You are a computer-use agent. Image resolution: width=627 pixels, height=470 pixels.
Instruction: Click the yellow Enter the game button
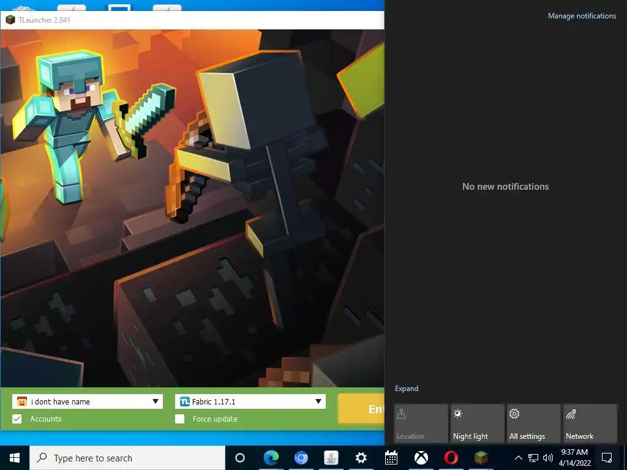pyautogui.click(x=361, y=409)
